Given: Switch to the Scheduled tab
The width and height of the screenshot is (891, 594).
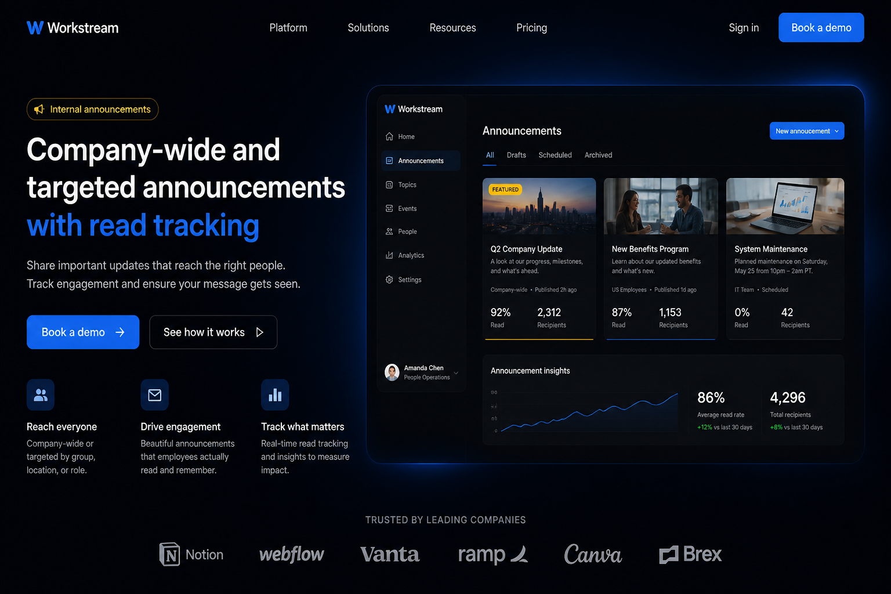Looking at the screenshot, I should click(555, 155).
